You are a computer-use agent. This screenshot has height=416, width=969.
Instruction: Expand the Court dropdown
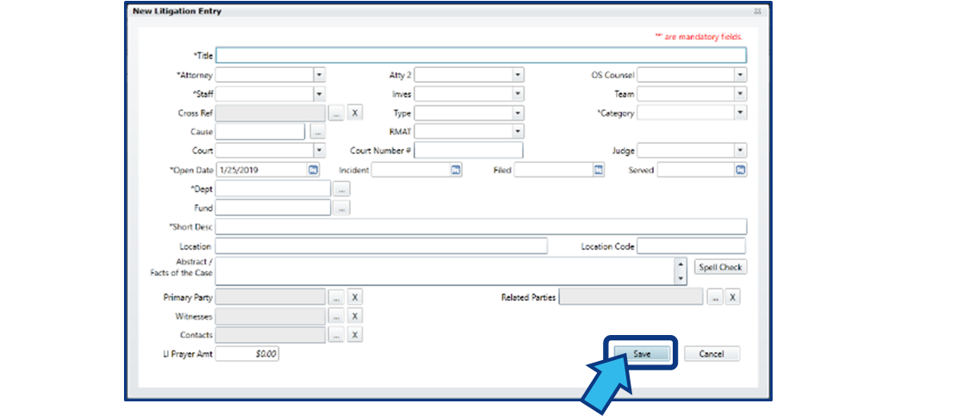click(x=320, y=150)
